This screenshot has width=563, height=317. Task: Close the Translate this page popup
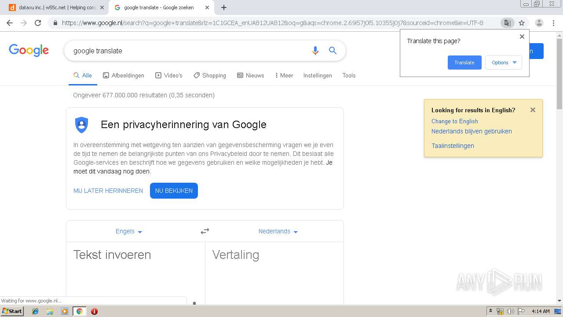[522, 37]
